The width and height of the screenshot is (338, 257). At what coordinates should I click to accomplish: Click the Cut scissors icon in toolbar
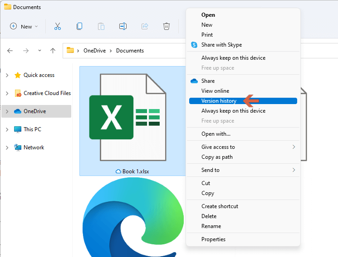pos(57,26)
